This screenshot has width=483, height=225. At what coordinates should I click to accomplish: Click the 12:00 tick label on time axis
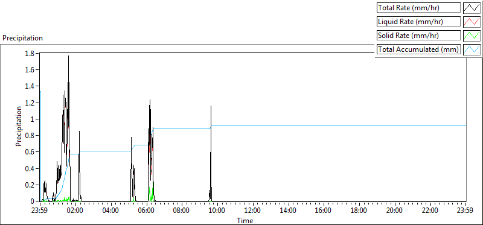[x=253, y=211]
